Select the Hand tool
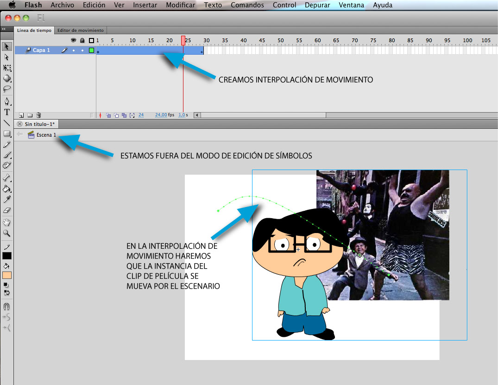Screen dimensions: 498x385 pyautogui.click(x=6, y=223)
